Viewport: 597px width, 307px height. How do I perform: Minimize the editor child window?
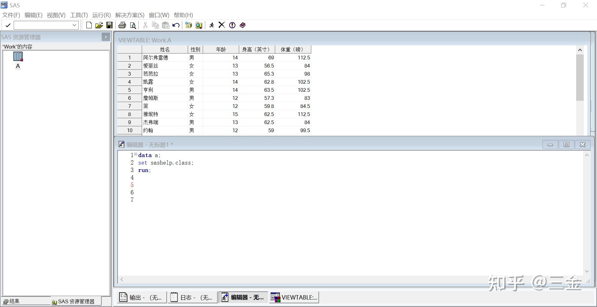click(550, 145)
